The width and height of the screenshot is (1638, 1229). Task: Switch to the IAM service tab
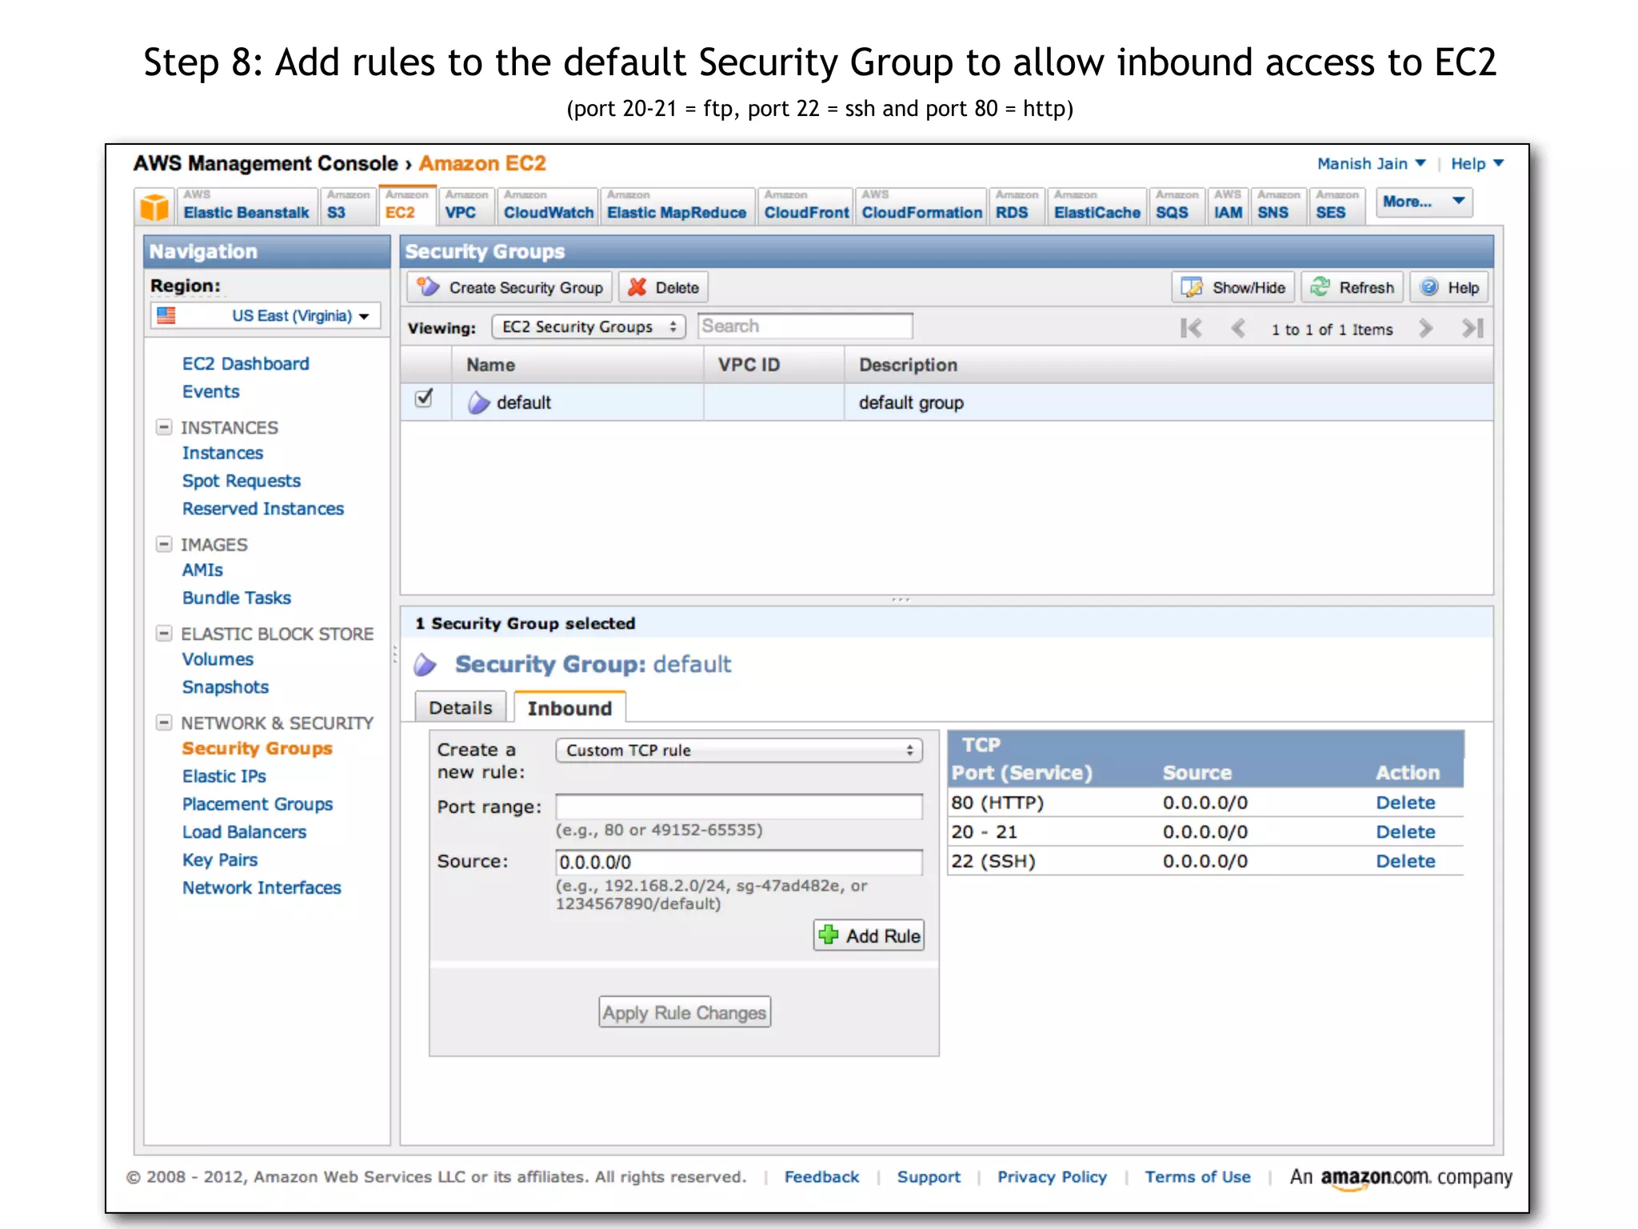coord(1228,206)
